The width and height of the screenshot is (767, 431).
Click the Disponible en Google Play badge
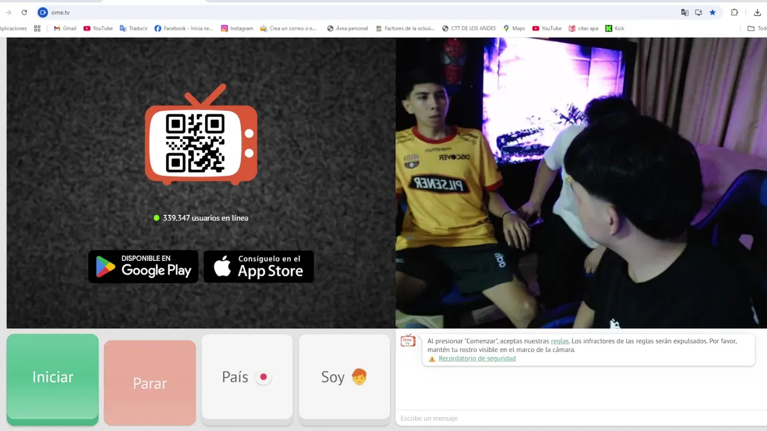[143, 266]
